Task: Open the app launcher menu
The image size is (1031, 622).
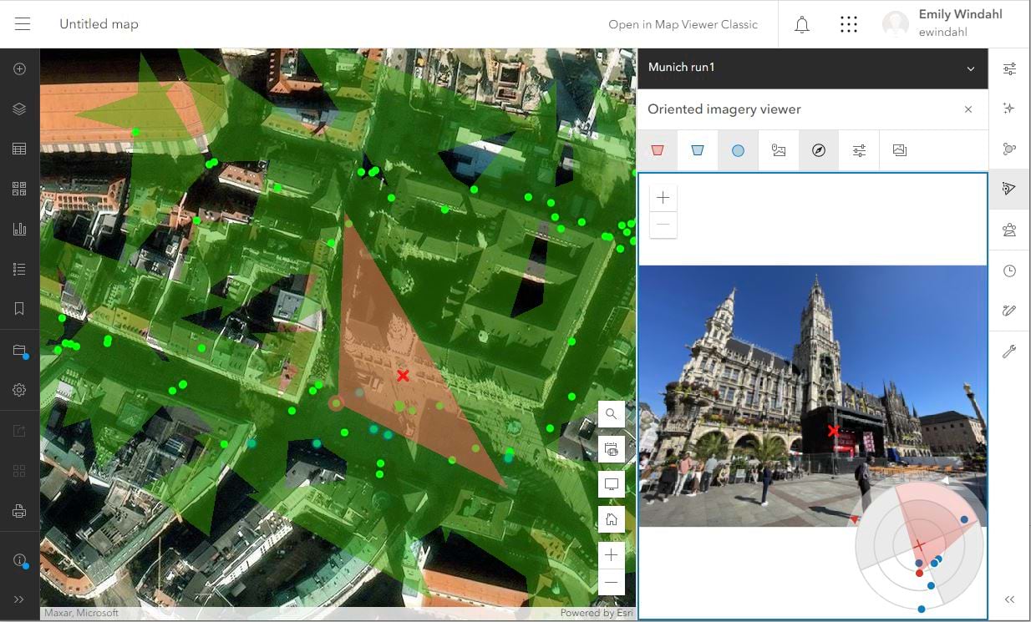Action: [849, 24]
